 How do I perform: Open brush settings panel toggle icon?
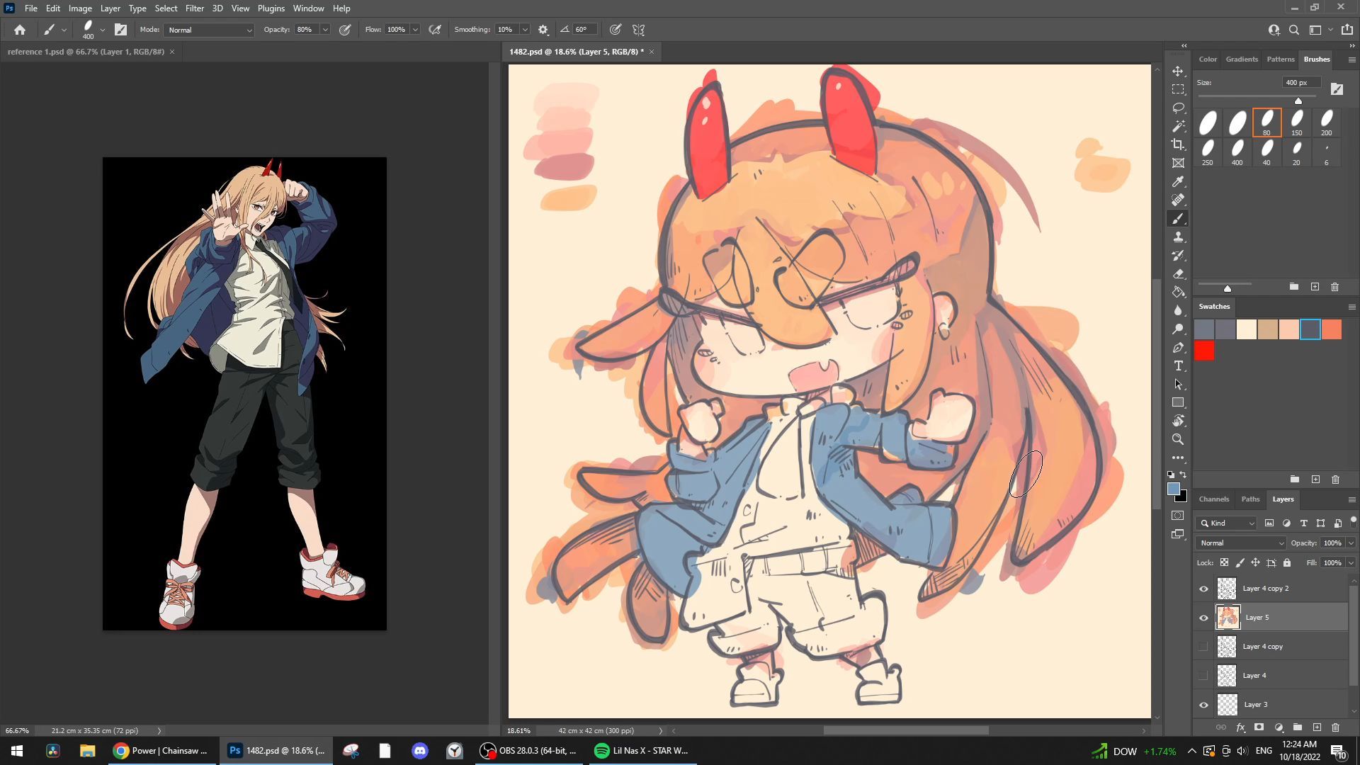coord(121,30)
